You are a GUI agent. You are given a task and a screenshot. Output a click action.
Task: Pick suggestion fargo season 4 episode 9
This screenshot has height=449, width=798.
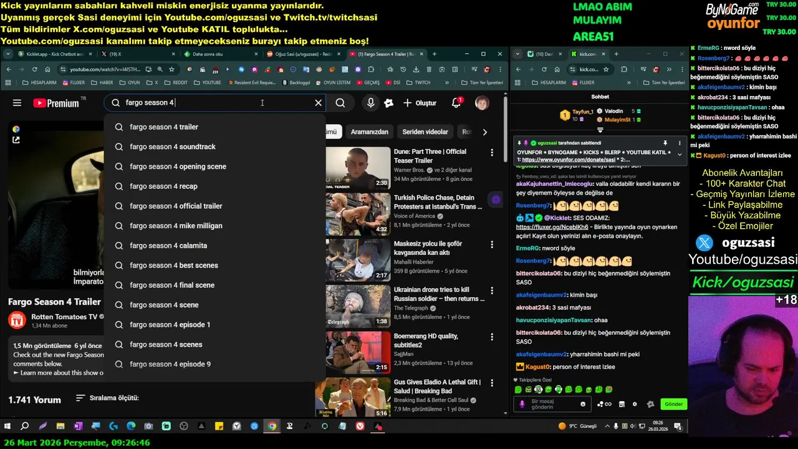(x=215, y=364)
